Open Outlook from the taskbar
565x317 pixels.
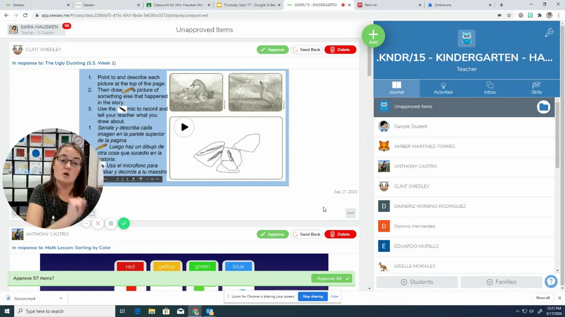tap(210, 311)
